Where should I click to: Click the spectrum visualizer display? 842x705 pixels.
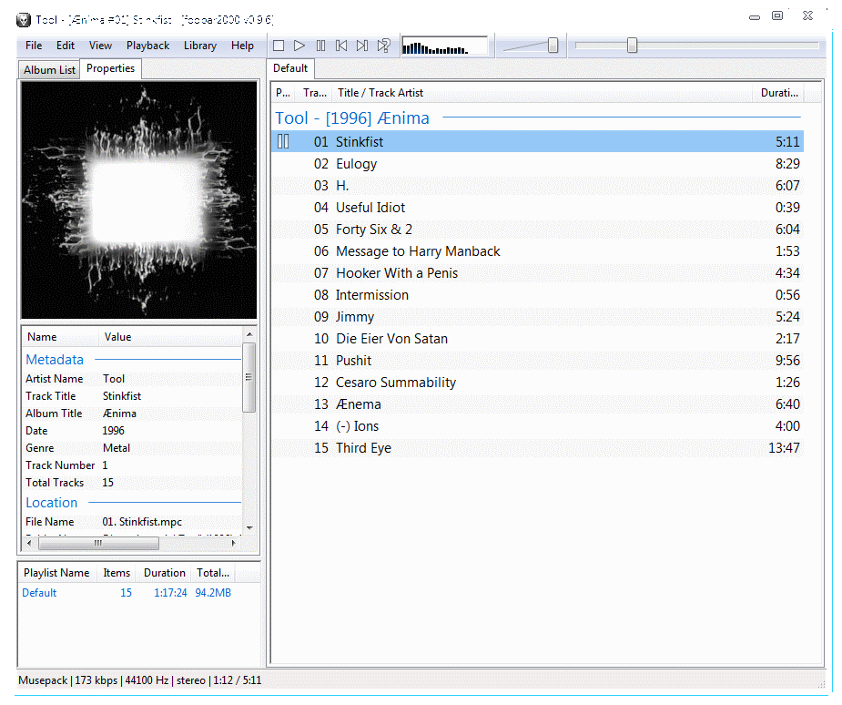(x=444, y=46)
